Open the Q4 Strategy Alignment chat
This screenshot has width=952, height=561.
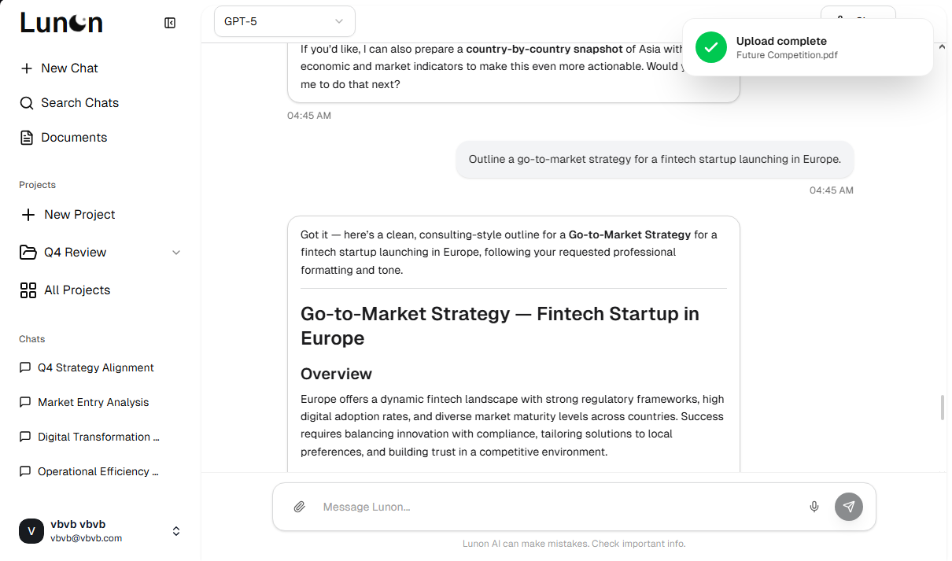coord(95,367)
